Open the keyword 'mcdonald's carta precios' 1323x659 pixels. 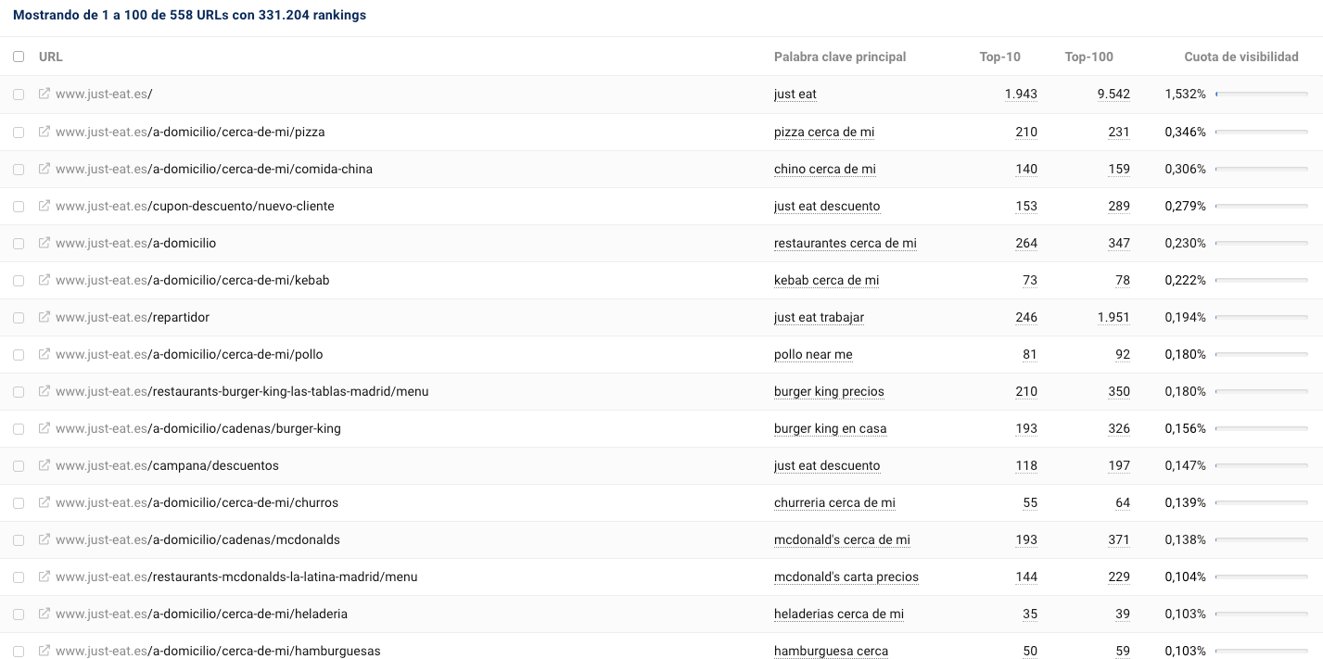tap(846, 577)
